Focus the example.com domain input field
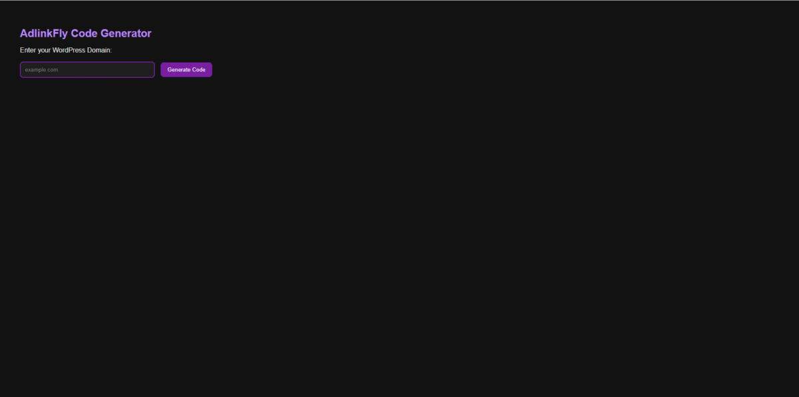Image resolution: width=799 pixels, height=397 pixels. click(87, 70)
